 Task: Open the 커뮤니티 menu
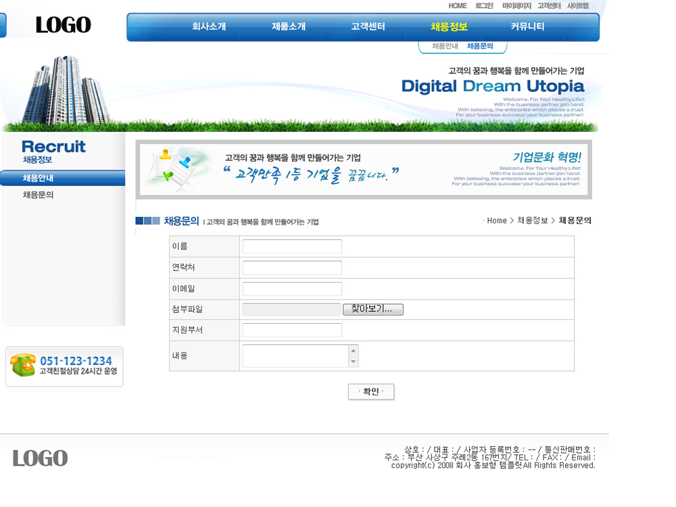click(527, 27)
